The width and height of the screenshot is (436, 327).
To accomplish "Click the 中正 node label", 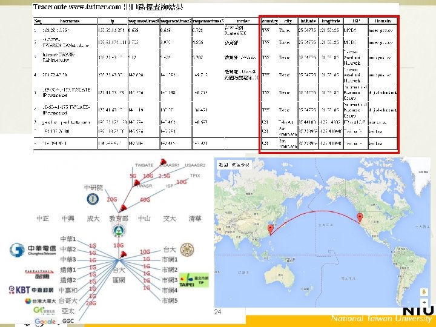I will 42,219.
